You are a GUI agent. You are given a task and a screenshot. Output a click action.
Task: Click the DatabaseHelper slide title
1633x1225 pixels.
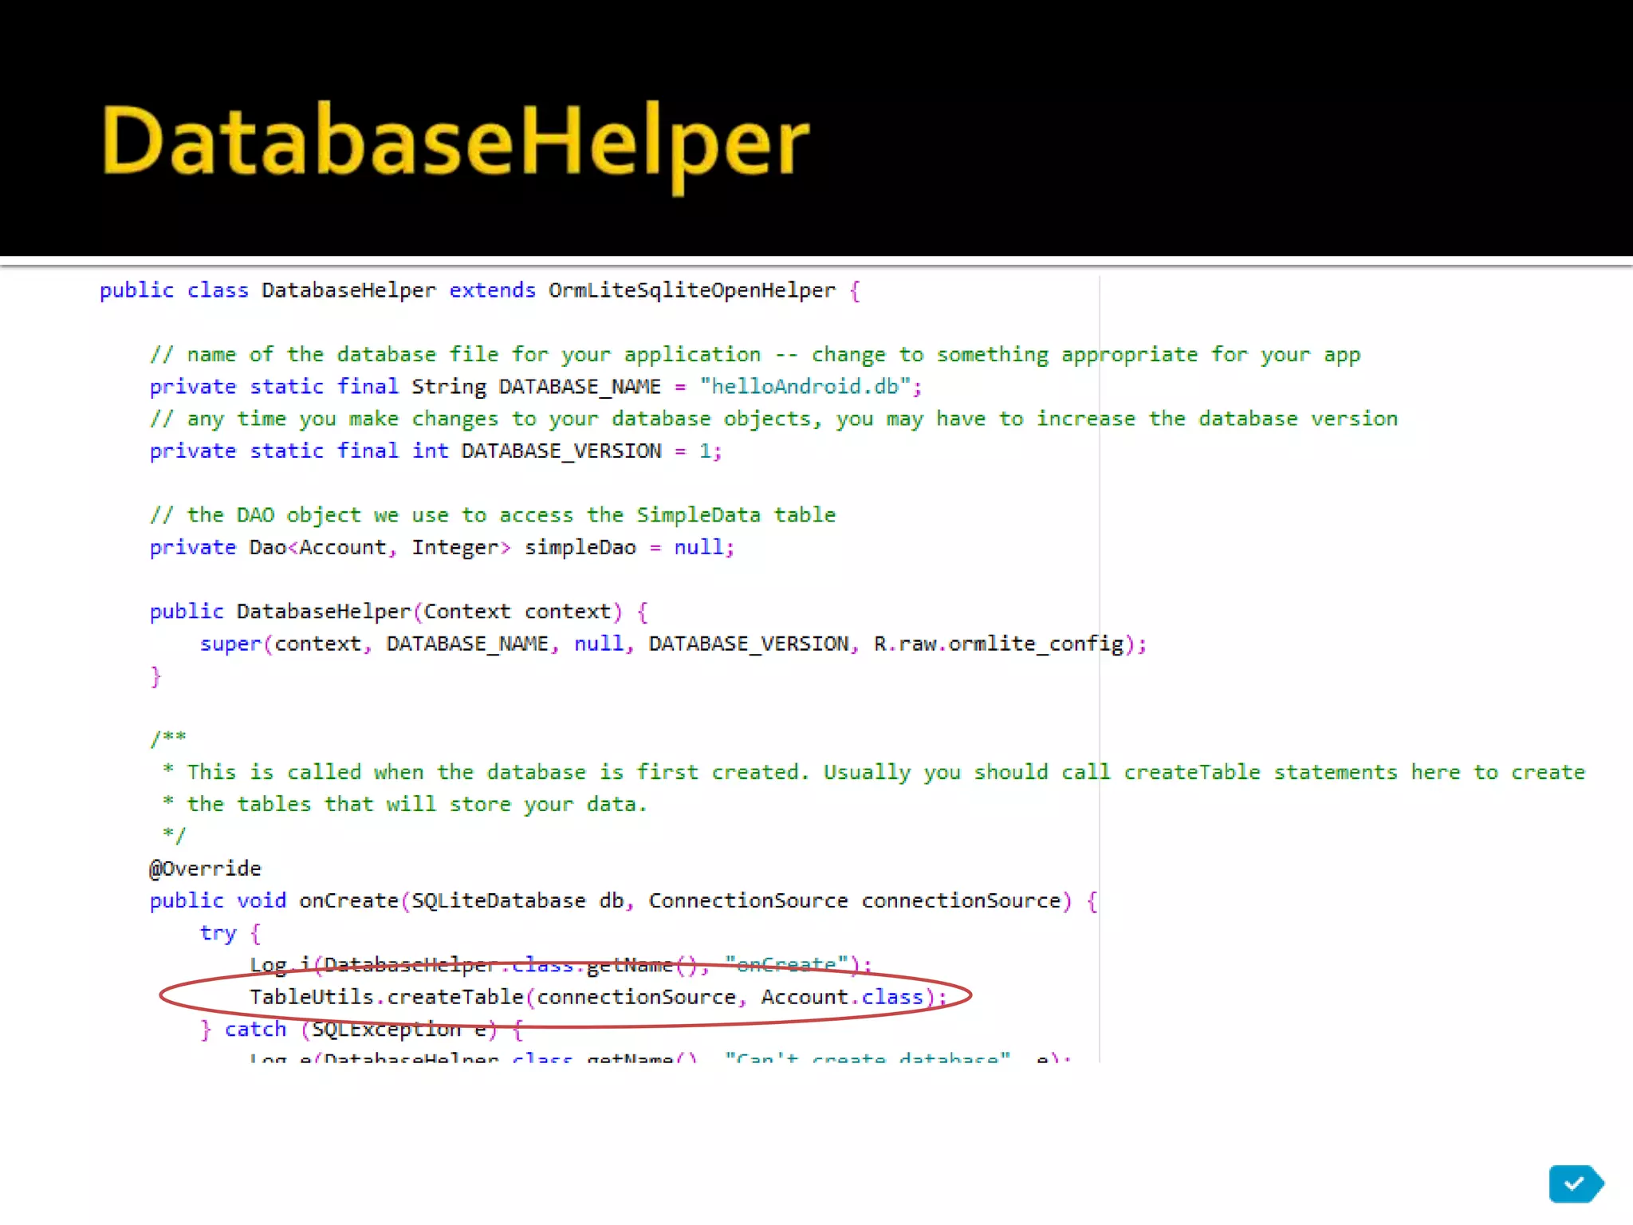click(455, 142)
